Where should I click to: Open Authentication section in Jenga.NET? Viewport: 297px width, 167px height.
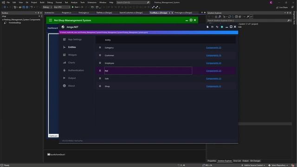[x=76, y=70]
